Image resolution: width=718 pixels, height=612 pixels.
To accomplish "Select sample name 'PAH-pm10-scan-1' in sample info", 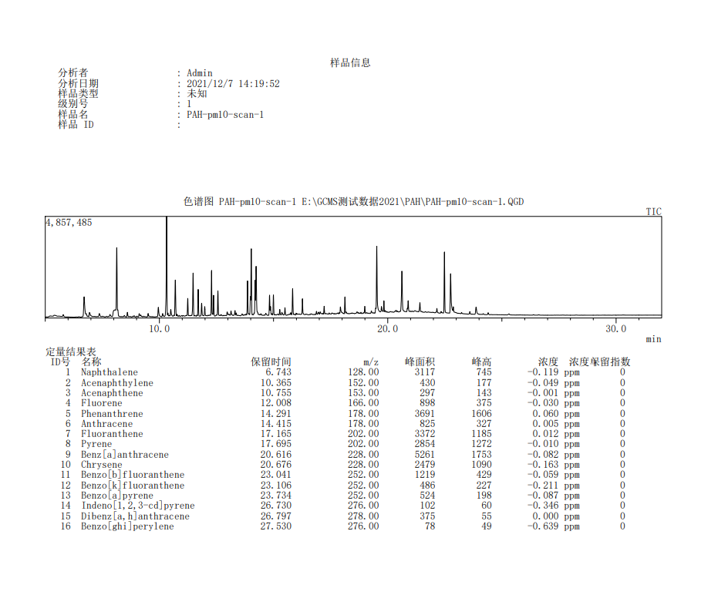I will (225, 115).
